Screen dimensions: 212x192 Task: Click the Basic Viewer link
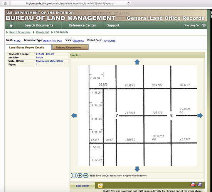pos(82,186)
